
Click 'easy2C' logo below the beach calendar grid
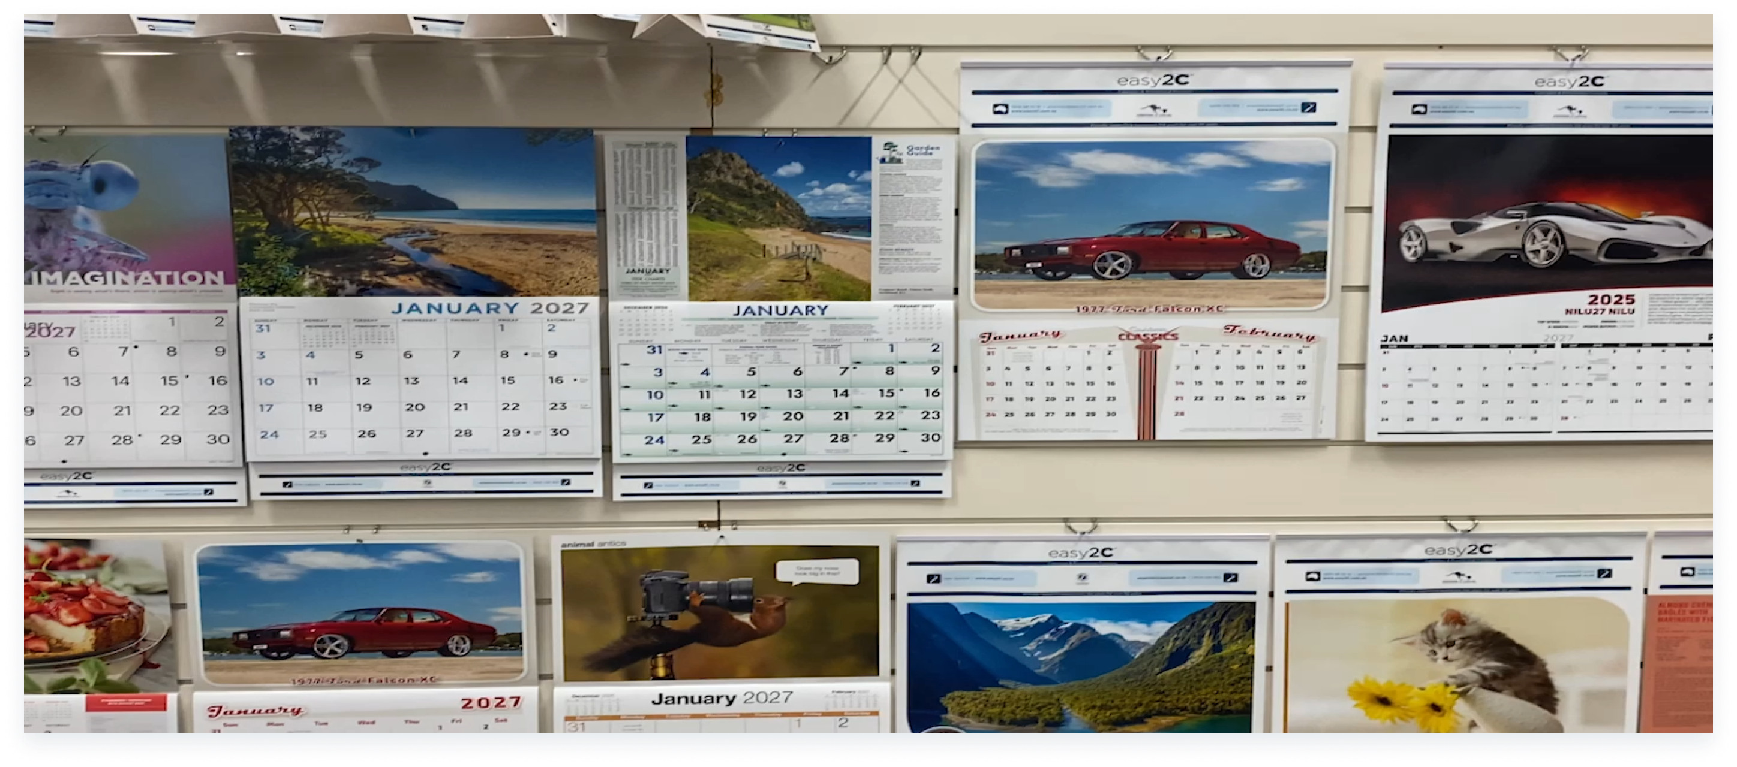(x=425, y=467)
